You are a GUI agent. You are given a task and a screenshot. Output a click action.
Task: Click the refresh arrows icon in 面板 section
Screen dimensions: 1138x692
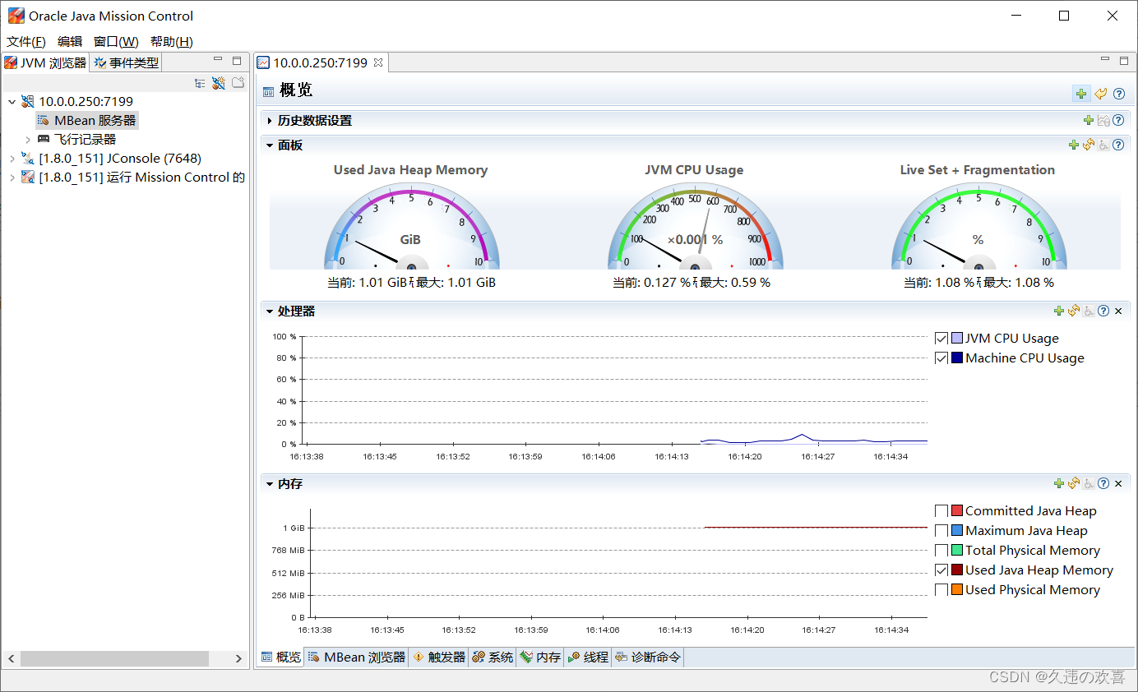[1089, 145]
